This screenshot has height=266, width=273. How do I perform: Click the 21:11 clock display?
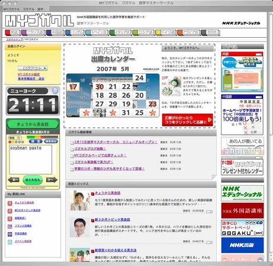(x=33, y=105)
